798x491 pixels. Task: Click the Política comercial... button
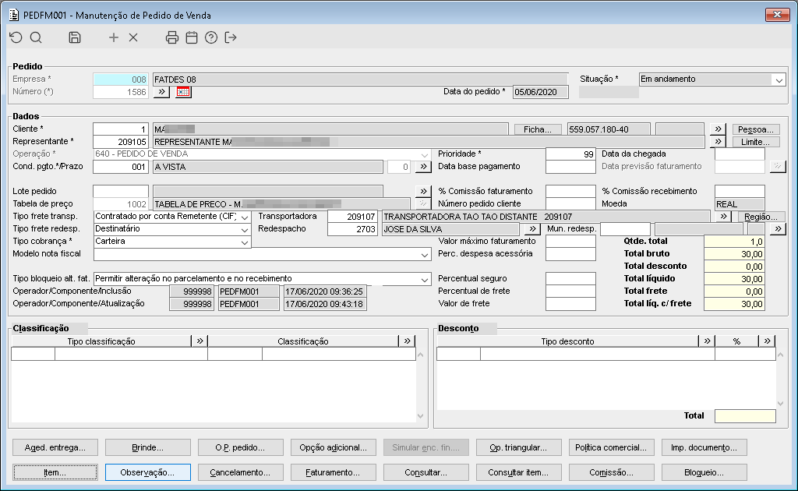point(611,447)
